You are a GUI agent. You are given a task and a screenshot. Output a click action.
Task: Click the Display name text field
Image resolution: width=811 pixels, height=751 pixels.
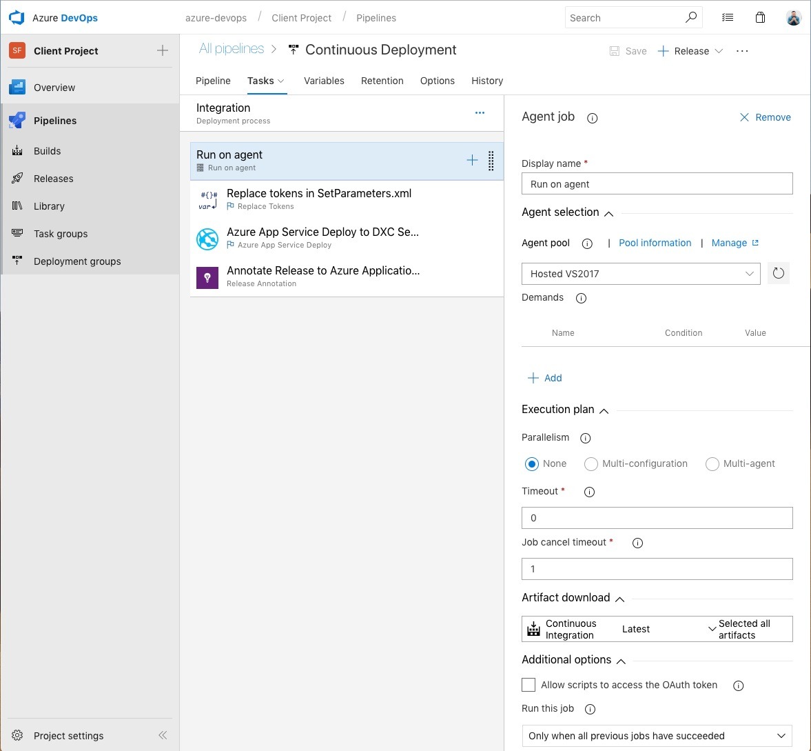tap(657, 184)
